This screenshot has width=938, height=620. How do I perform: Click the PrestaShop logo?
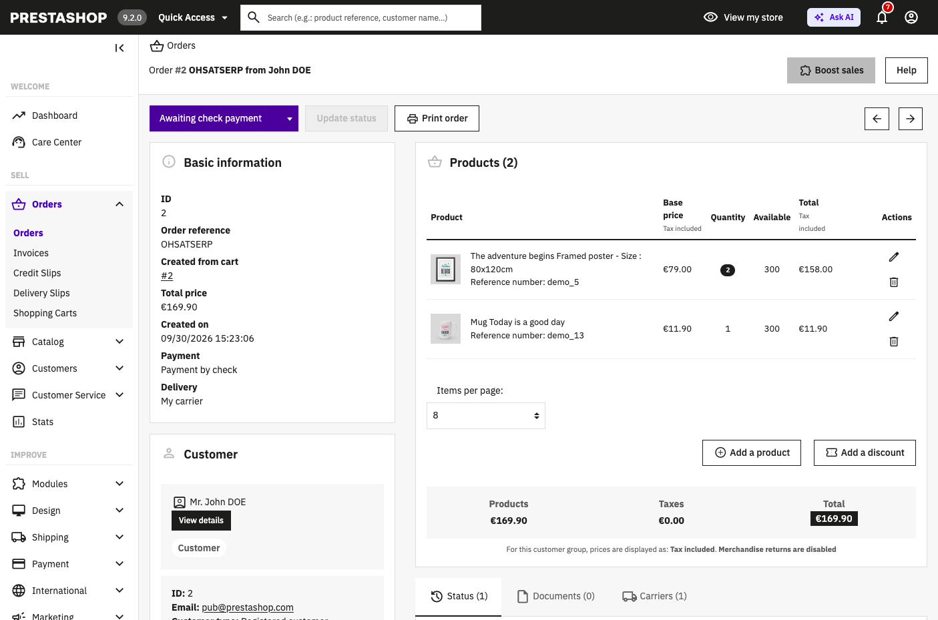click(x=59, y=17)
